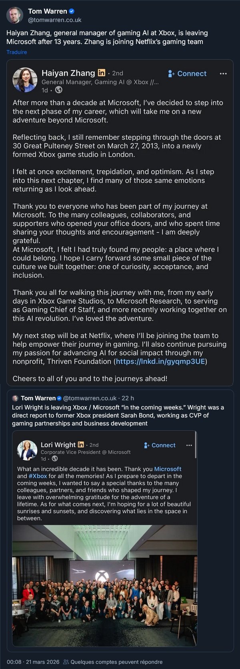Click Haiyan Zhang's LinkedIn profile photo

point(25,80)
